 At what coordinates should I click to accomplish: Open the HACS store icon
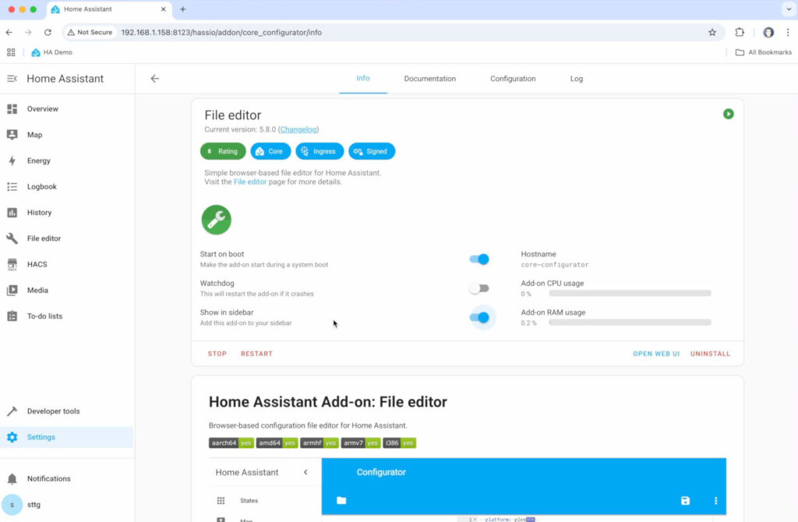click(x=12, y=265)
